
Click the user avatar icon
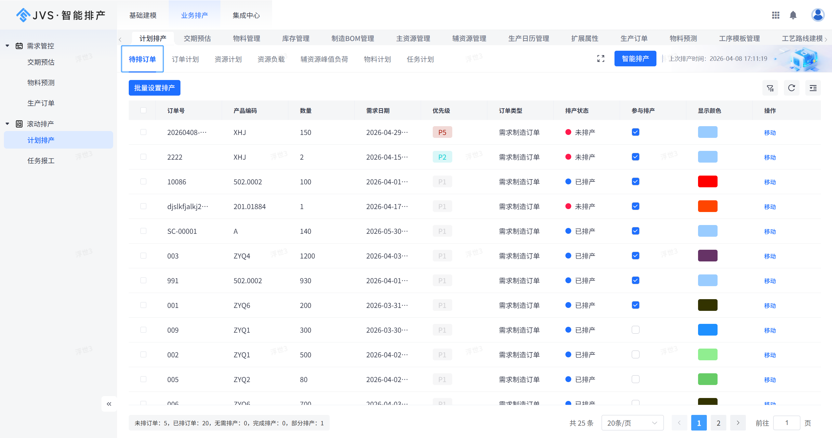(817, 15)
